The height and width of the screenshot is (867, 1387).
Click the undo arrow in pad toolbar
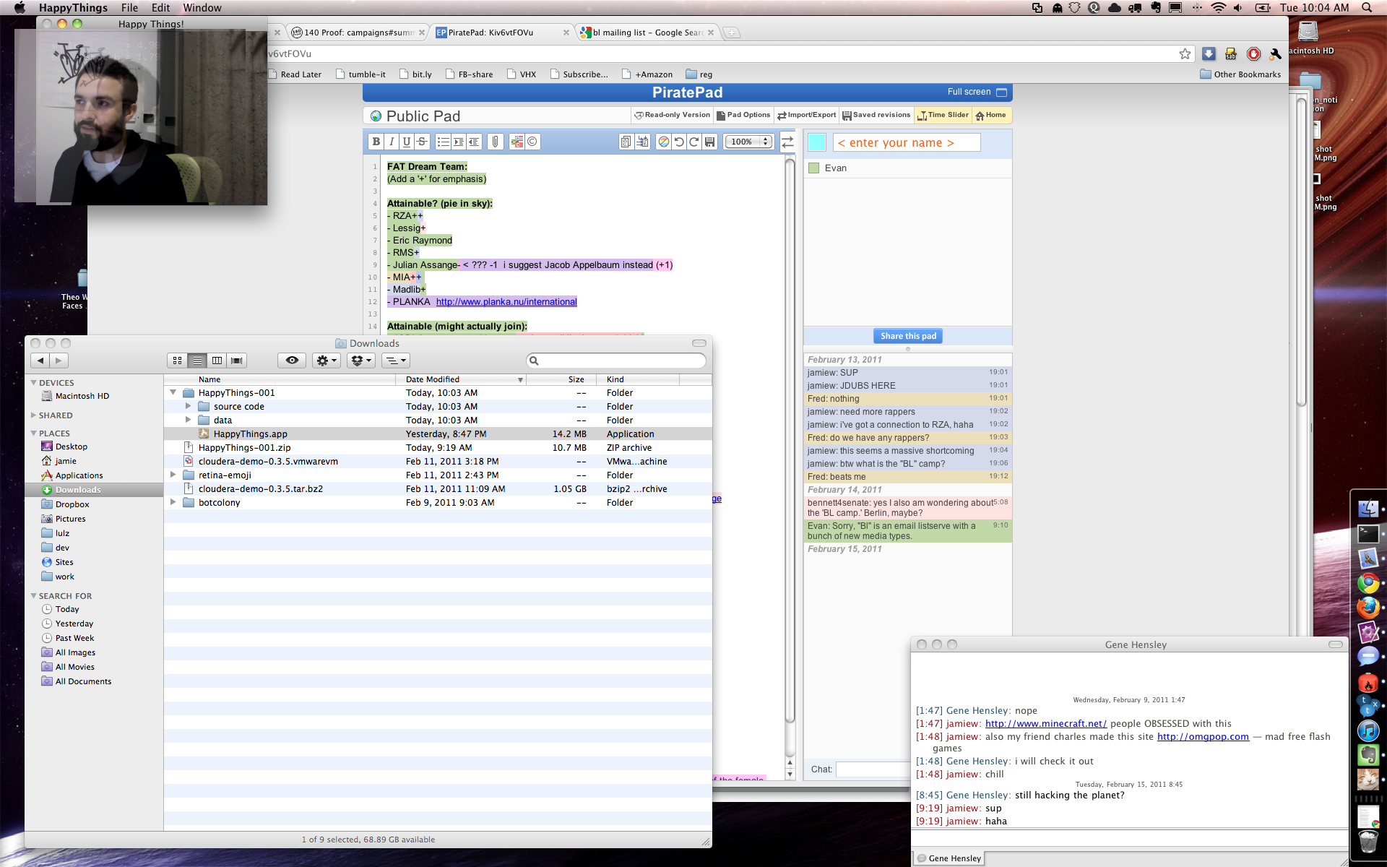(679, 142)
